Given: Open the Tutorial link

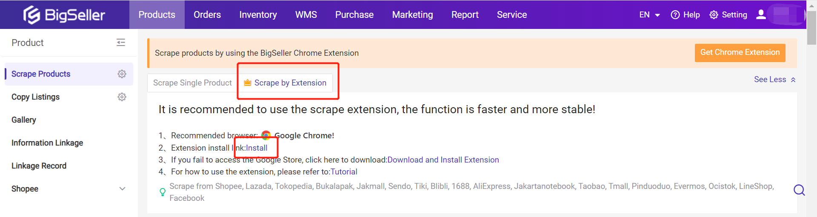Looking at the screenshot, I should point(344,172).
